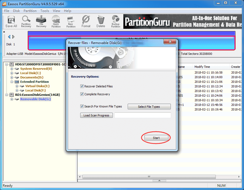Select Documents(D:) in the tree
This screenshot has width=244, height=190.
pyautogui.click(x=32, y=77)
